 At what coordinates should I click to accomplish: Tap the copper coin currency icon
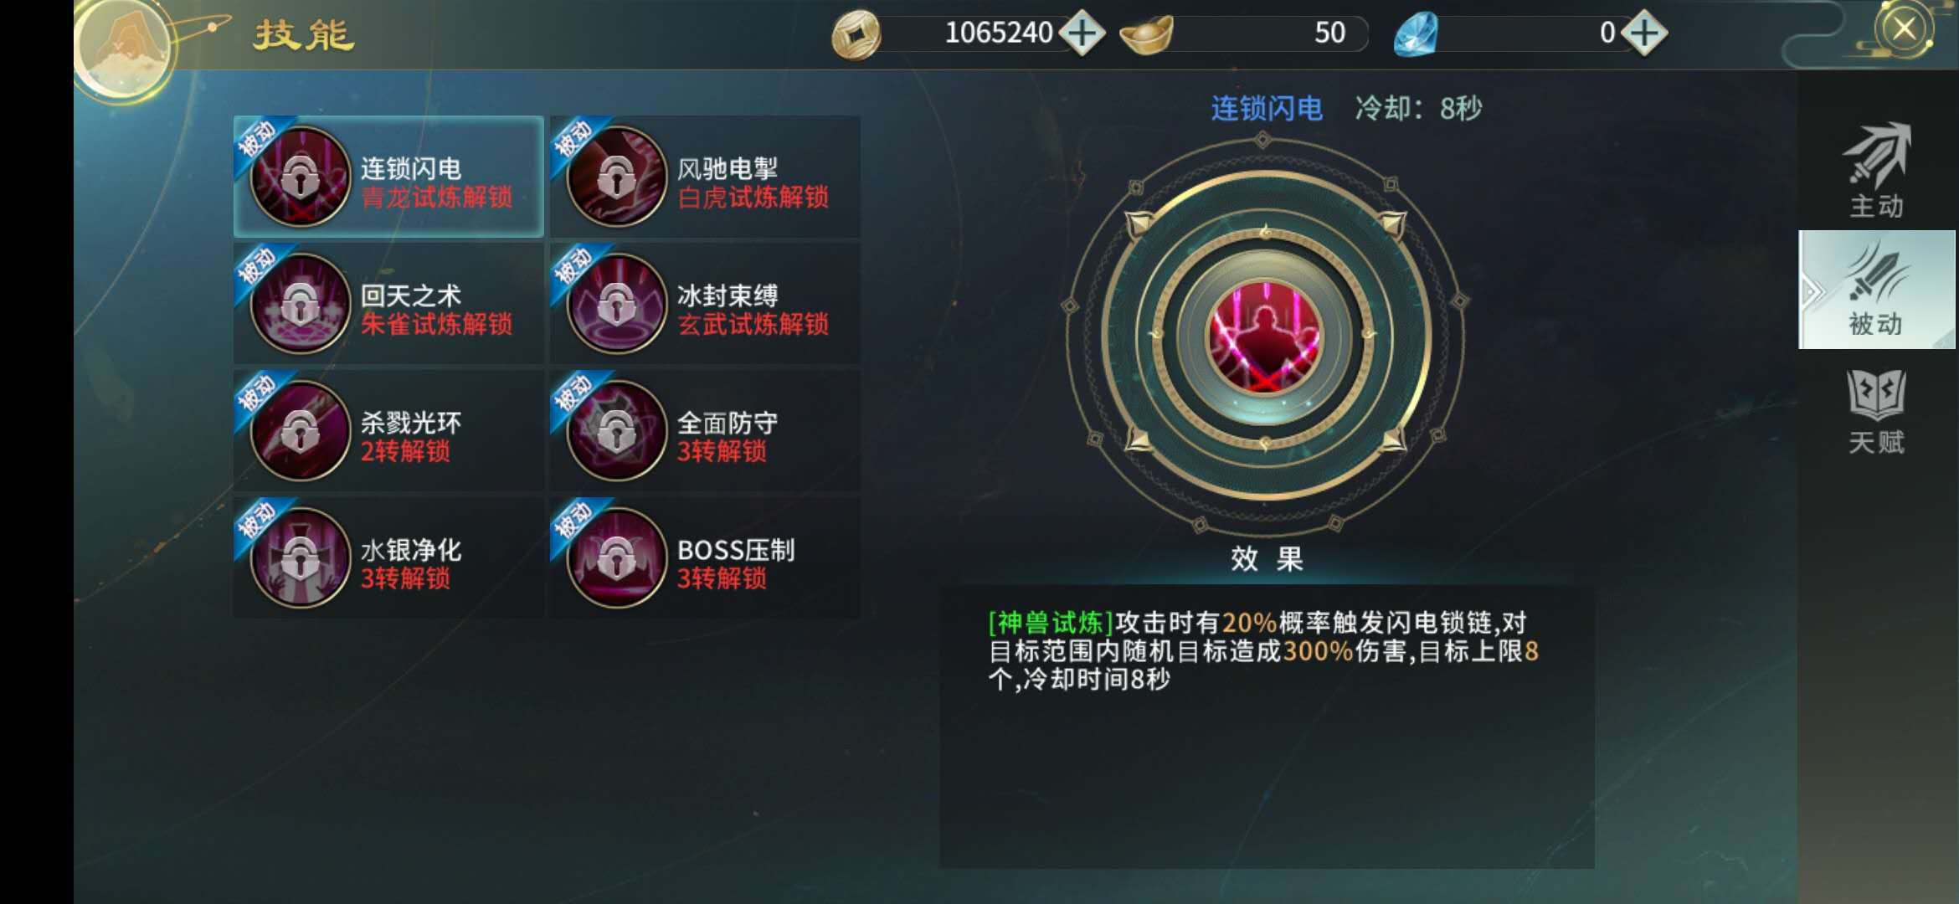pyautogui.click(x=856, y=35)
